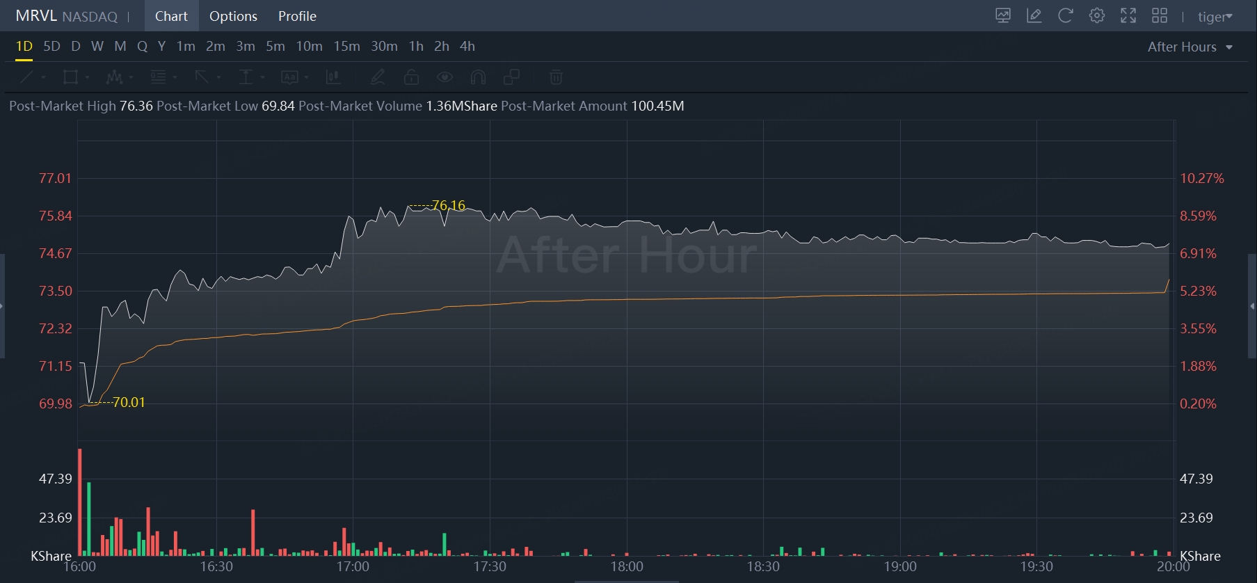Expand chart to fullscreen
1257x583 pixels.
pyautogui.click(x=1128, y=16)
